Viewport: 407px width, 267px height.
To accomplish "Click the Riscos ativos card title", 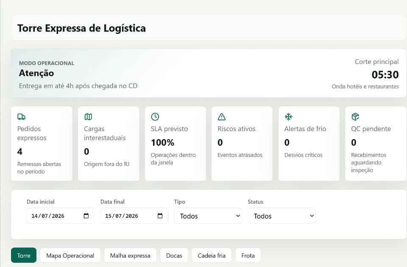I will (237, 129).
